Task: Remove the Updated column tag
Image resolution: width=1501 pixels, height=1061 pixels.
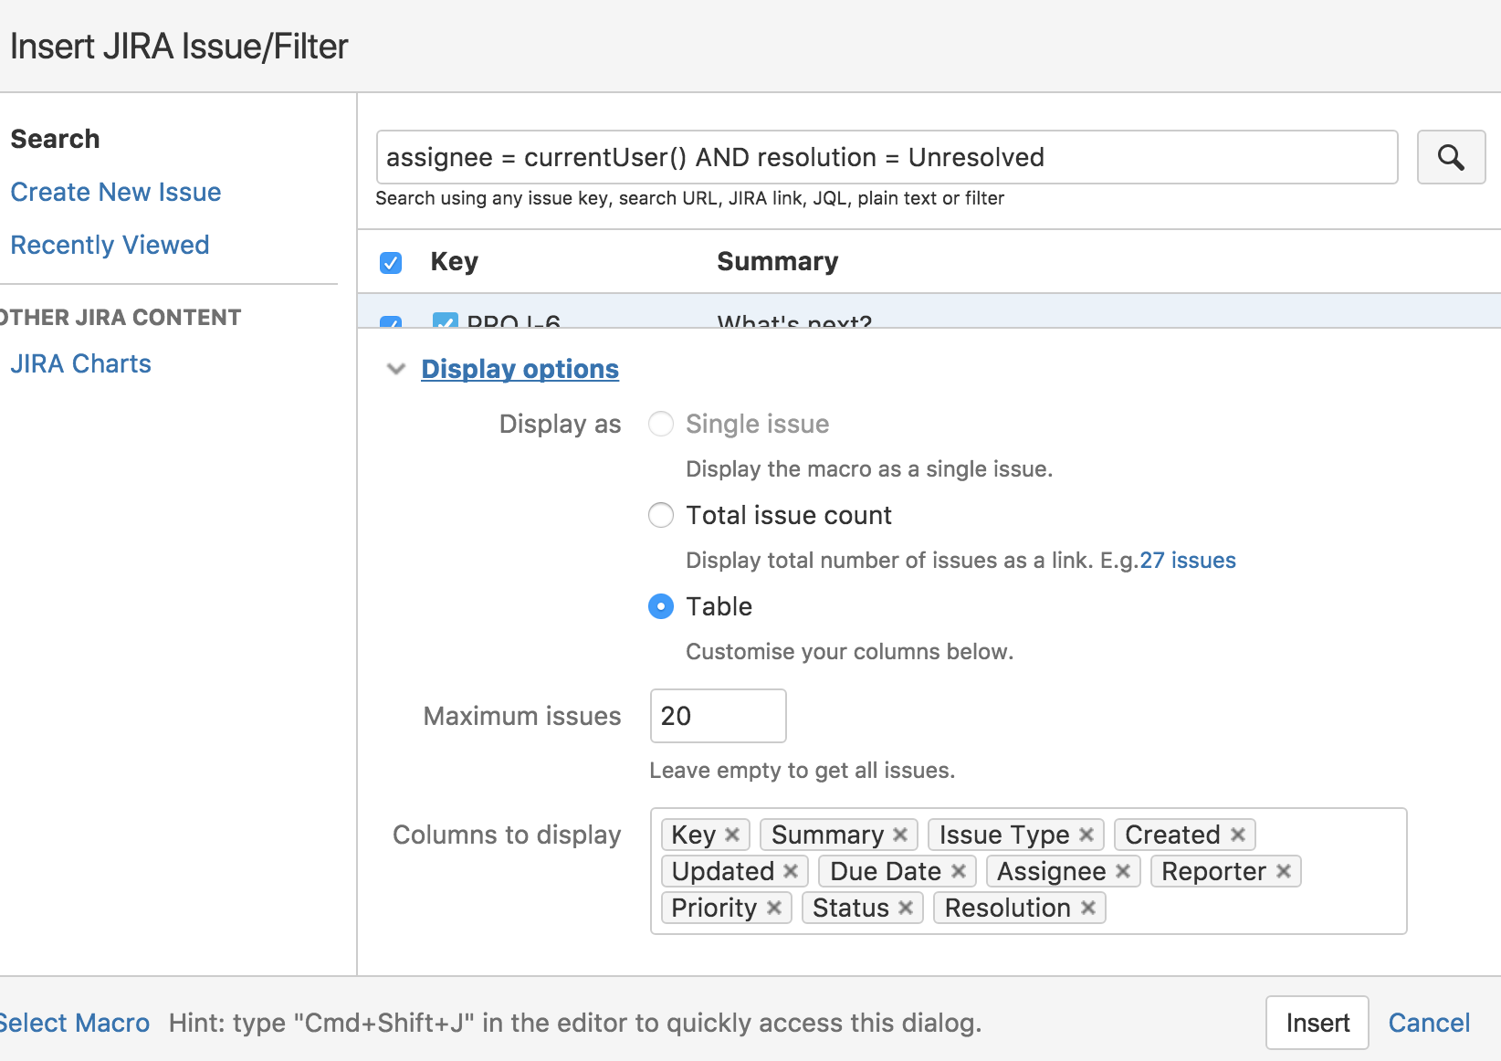Action: click(x=792, y=870)
